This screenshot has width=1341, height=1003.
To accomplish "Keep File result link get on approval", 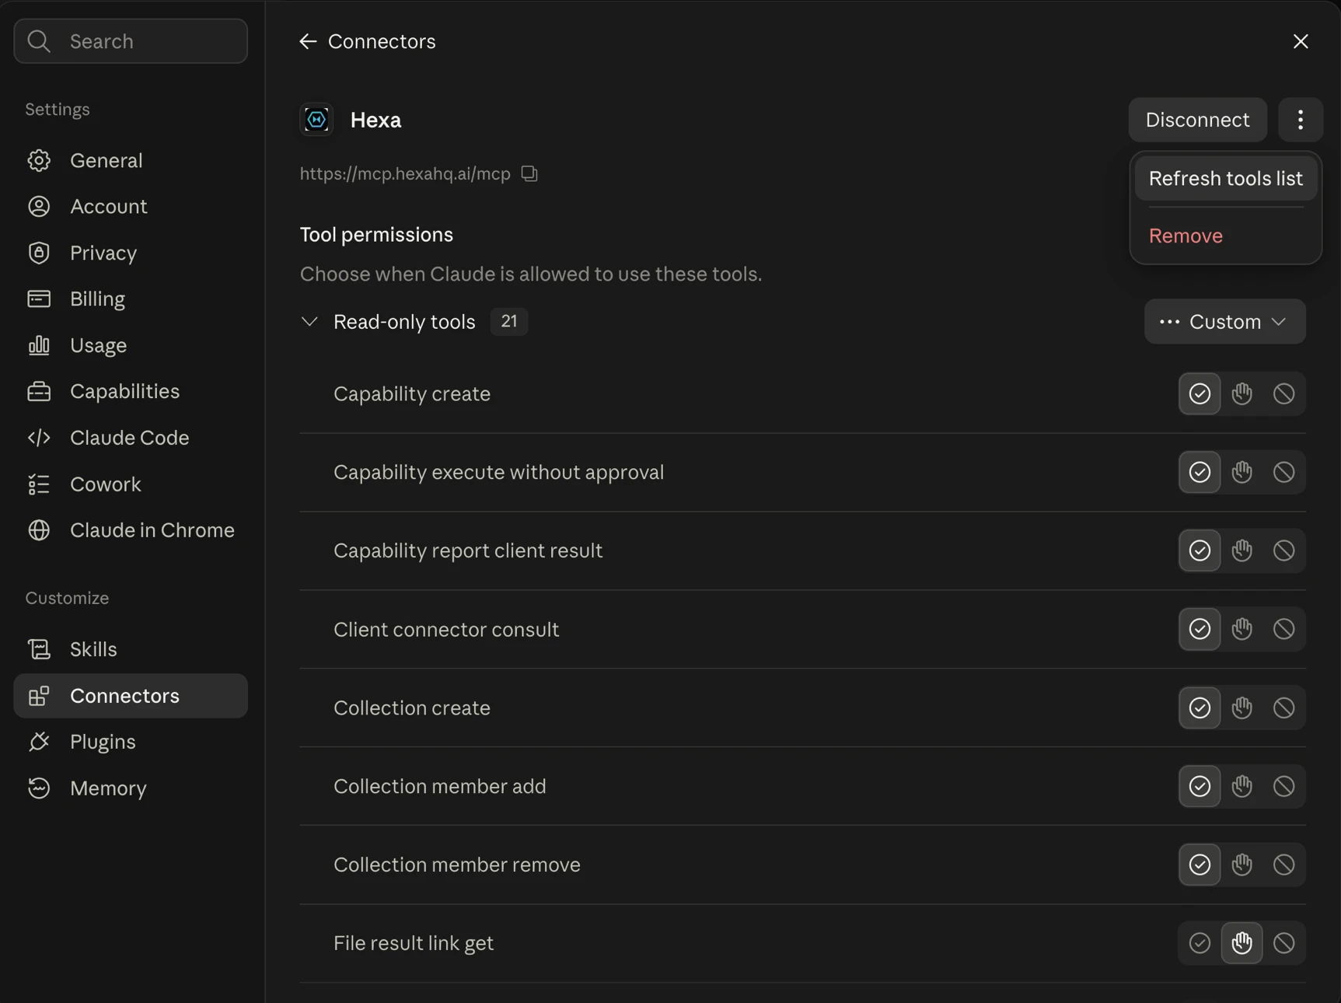I will [1242, 943].
